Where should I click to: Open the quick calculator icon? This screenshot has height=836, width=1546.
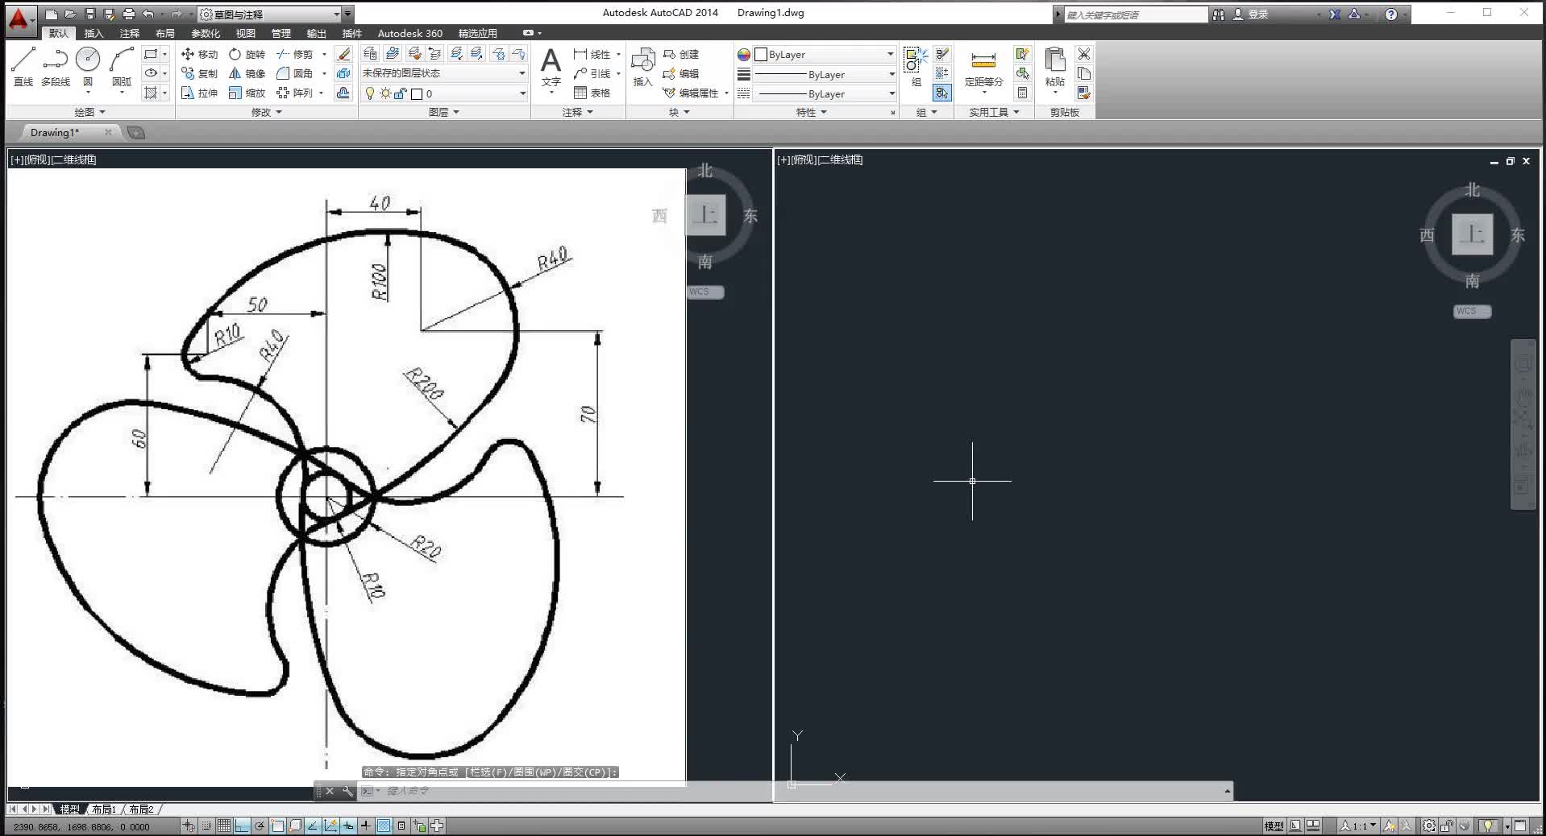click(1022, 93)
